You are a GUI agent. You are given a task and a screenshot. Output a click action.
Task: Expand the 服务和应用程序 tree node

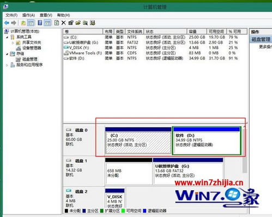pos(7,65)
